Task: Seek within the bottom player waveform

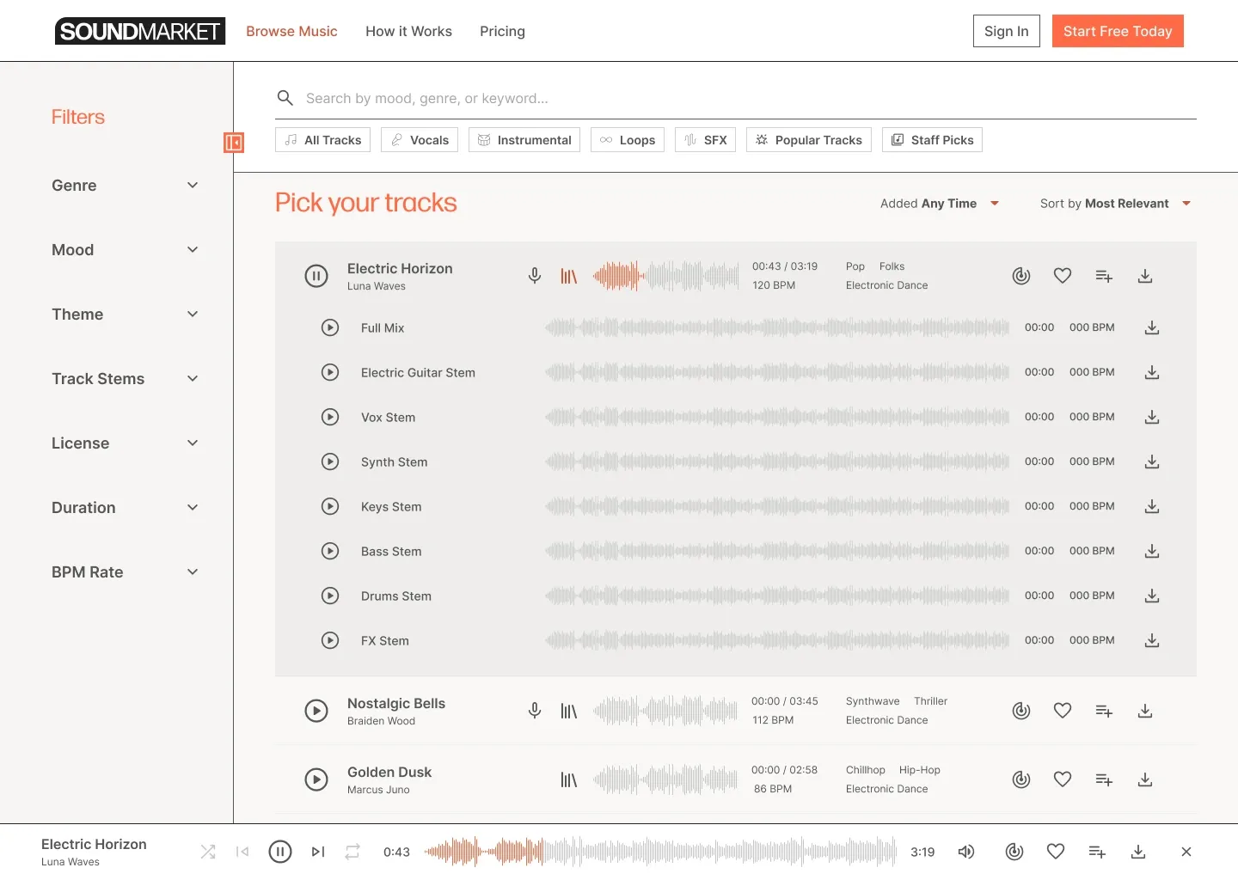Action: [660, 852]
